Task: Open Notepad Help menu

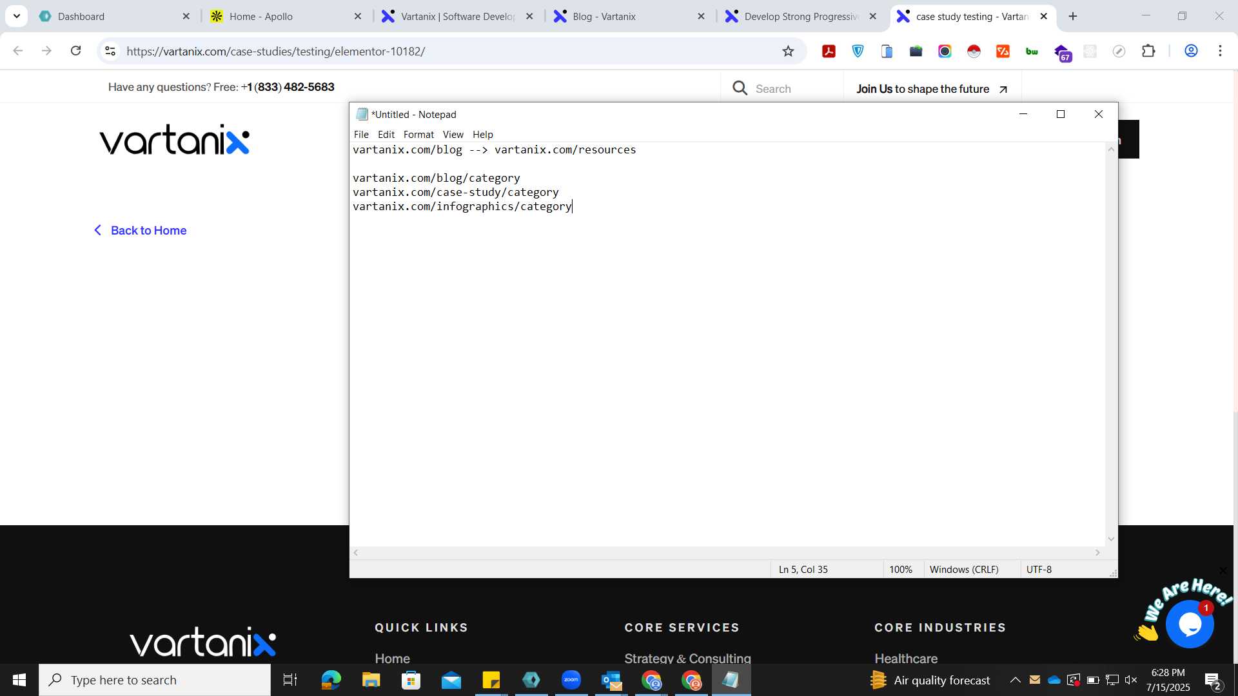Action: click(x=482, y=134)
